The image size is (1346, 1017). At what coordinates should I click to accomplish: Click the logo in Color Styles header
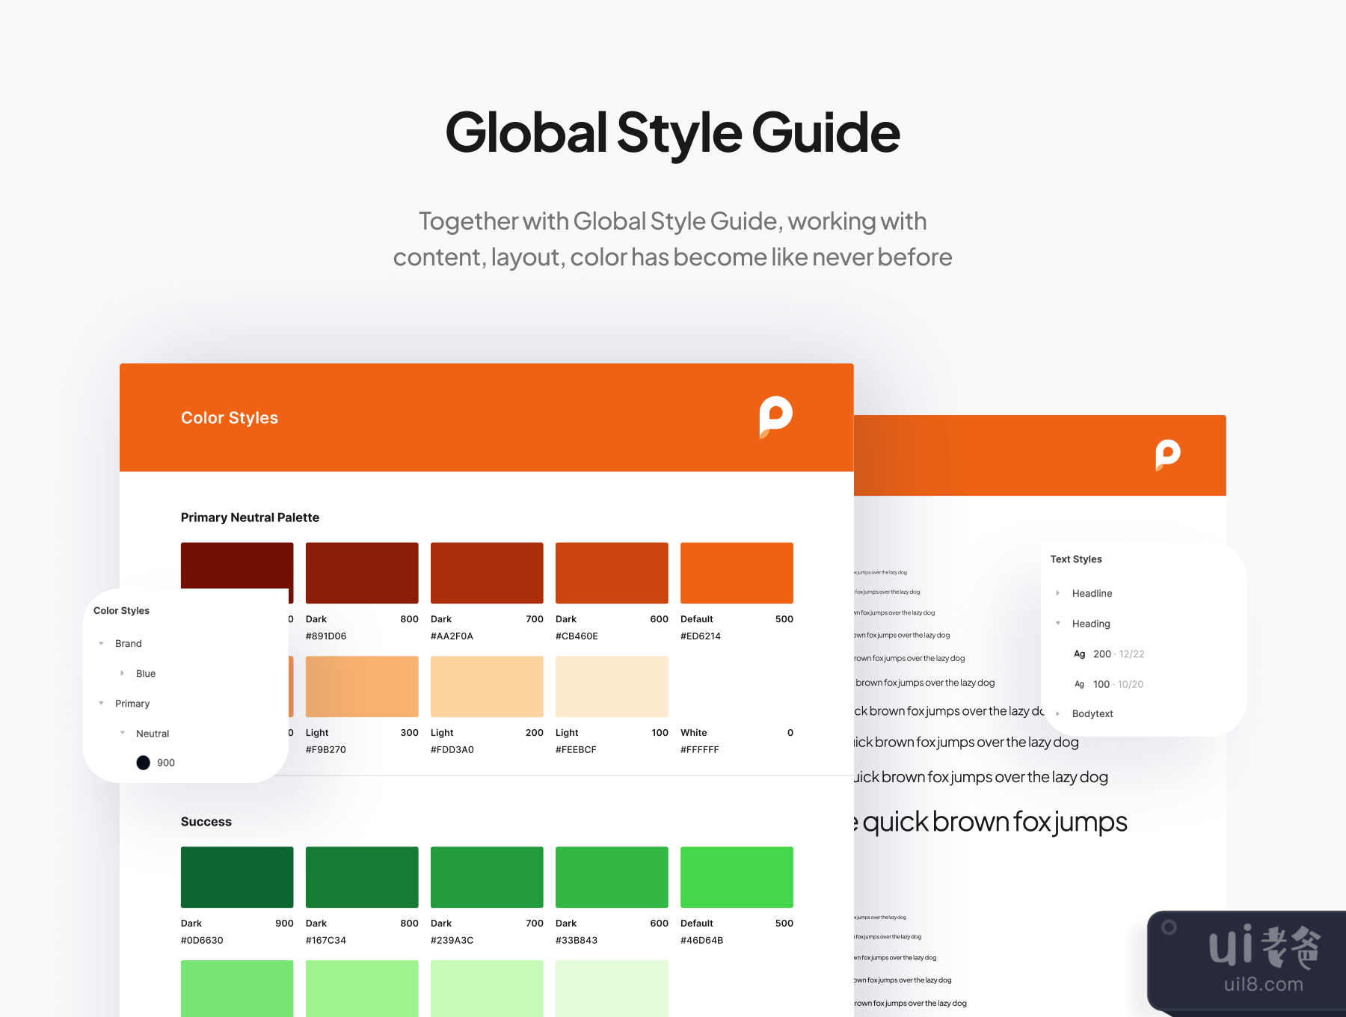[x=775, y=417]
